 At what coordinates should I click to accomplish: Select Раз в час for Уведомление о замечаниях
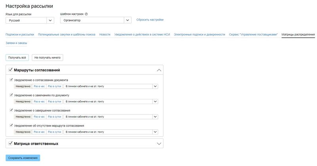pos(39,101)
